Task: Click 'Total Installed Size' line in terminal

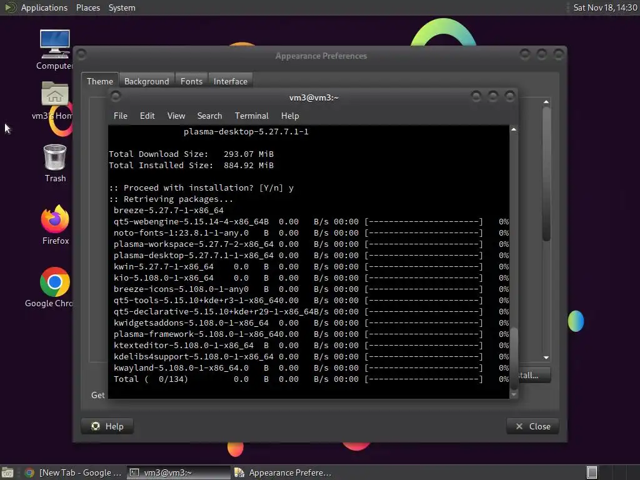Action: coord(191,165)
